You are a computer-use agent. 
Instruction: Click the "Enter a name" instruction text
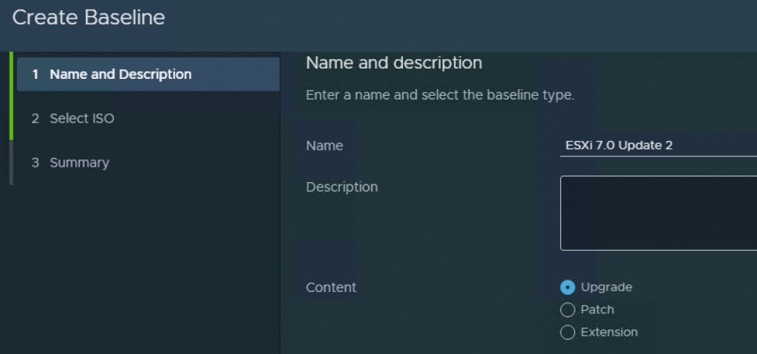pyautogui.click(x=440, y=95)
